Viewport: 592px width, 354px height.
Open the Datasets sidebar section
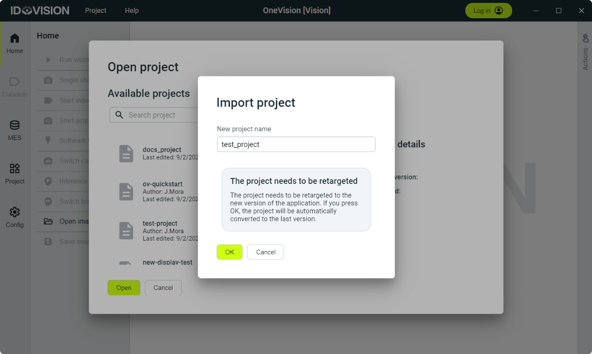[15, 82]
